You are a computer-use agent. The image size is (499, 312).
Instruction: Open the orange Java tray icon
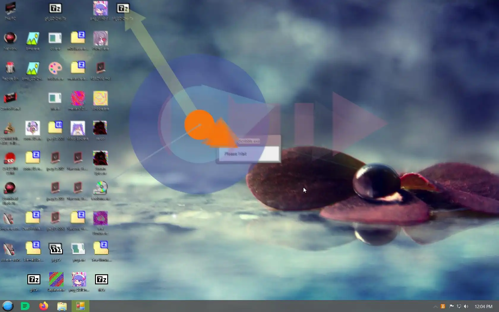tap(443, 306)
